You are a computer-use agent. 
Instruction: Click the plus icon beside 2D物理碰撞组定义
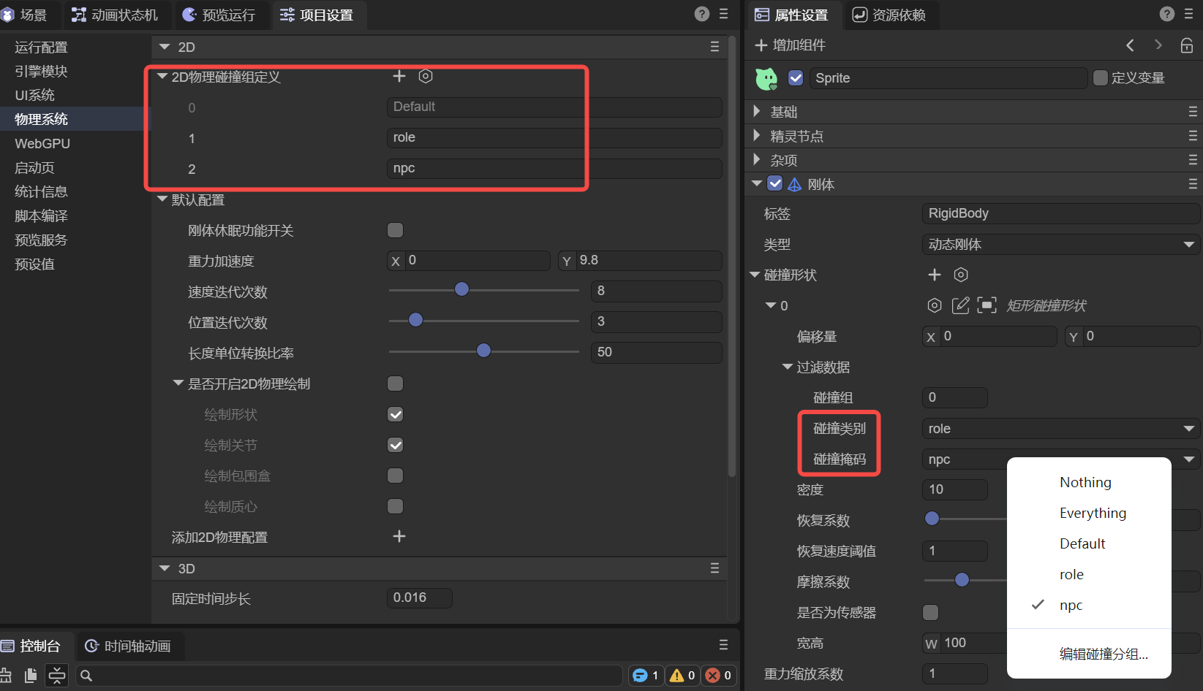point(399,77)
